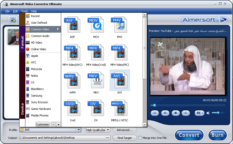Viewport: 233px width, 144px height.
Task: Open the Edit menu
Action: pos(15,11)
